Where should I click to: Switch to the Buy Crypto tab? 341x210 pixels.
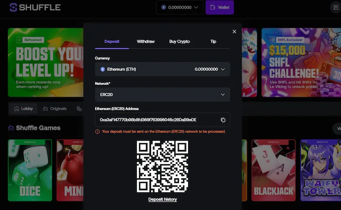(x=179, y=42)
